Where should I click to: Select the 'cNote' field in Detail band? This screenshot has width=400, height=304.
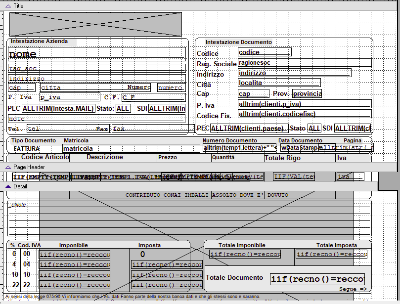pyautogui.click(x=189, y=218)
